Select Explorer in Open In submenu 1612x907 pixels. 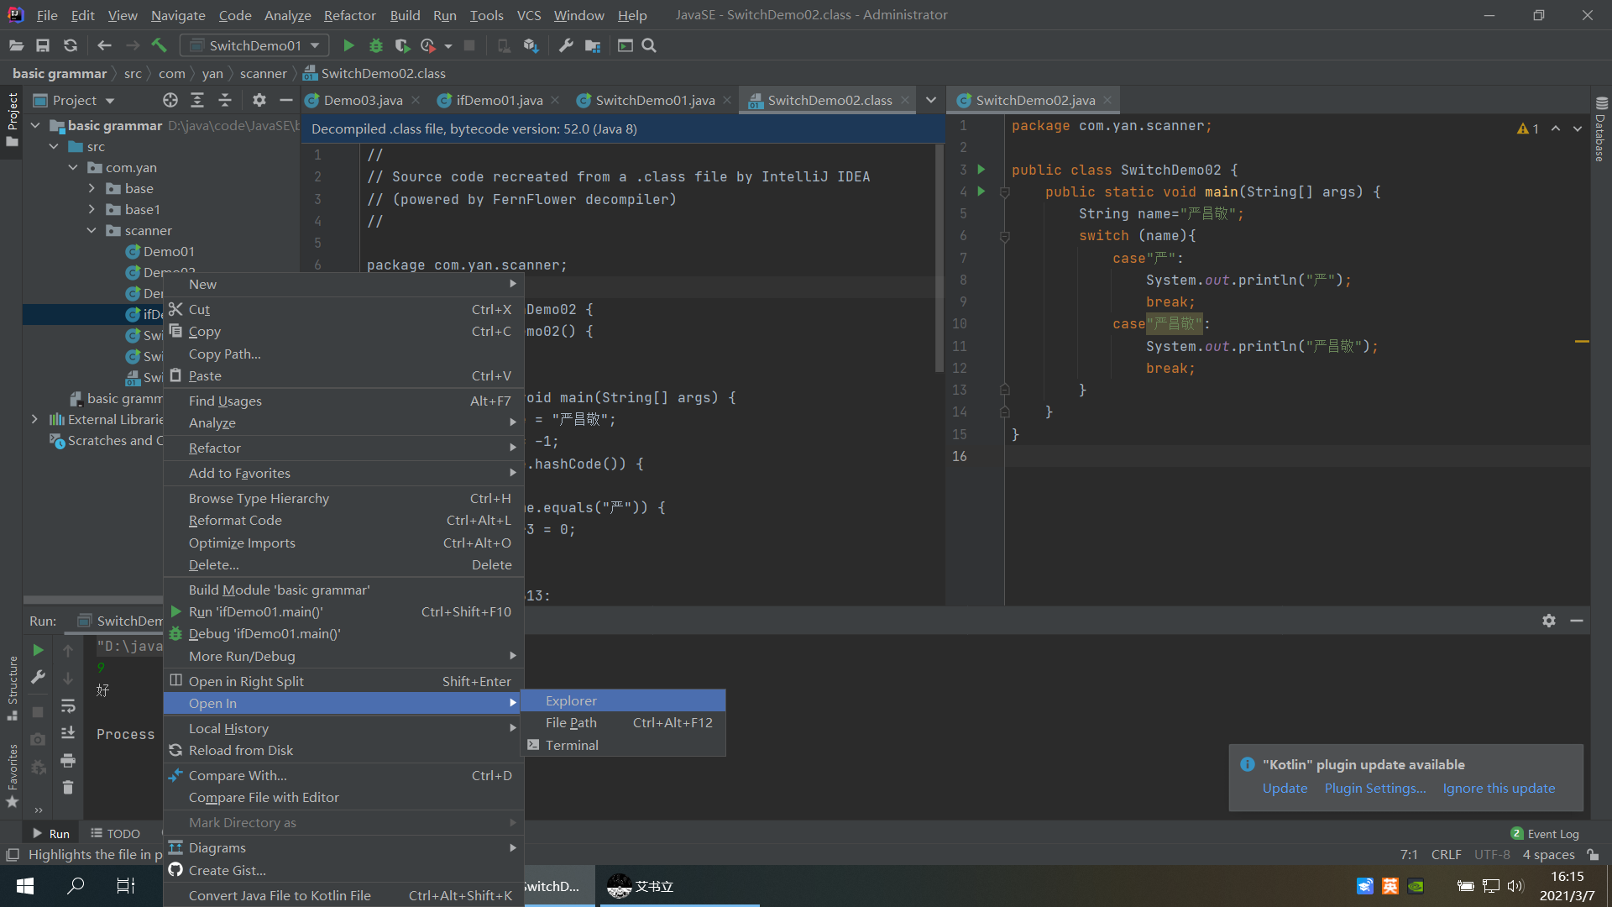pos(571,700)
